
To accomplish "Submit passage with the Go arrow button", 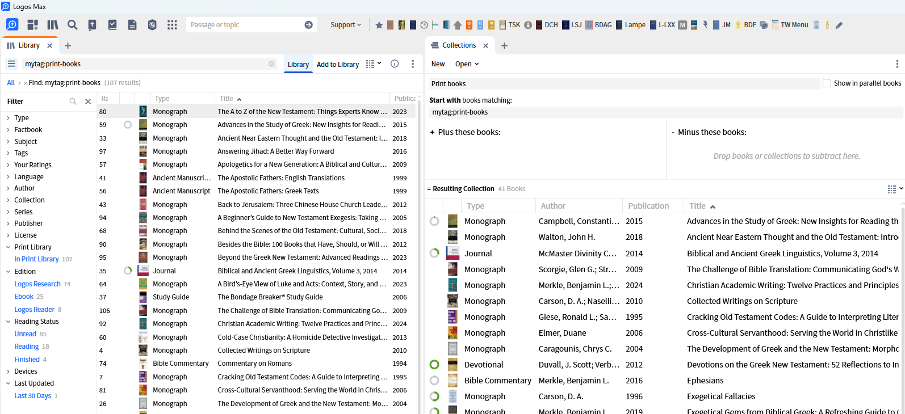I will point(308,24).
